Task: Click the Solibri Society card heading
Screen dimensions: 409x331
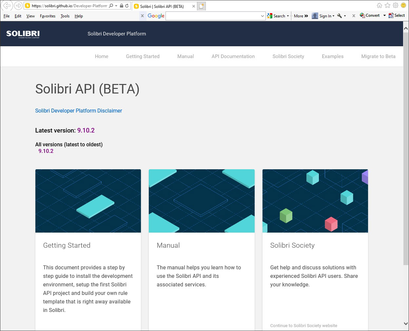Action: (x=292, y=245)
